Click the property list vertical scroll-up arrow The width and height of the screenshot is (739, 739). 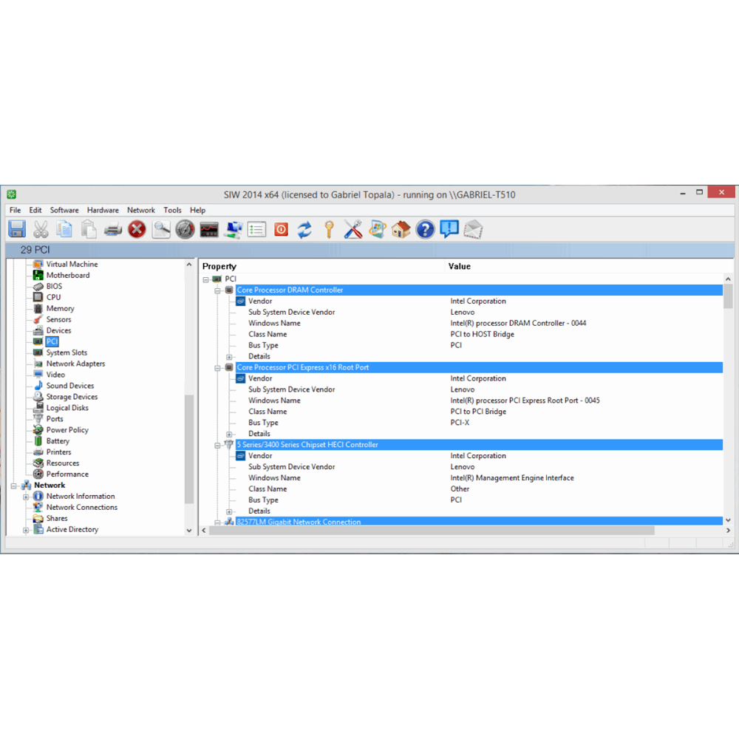[x=728, y=279]
